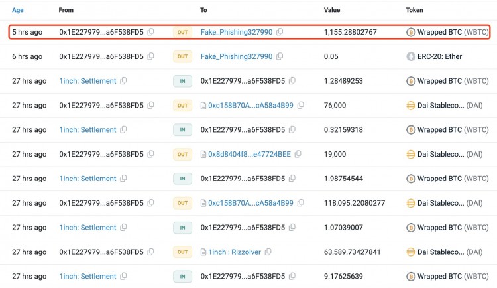Viewport: 497px width, 288px height.
Task: Open contract 0x8d8404f8...e47724BEE
Action: (249, 154)
